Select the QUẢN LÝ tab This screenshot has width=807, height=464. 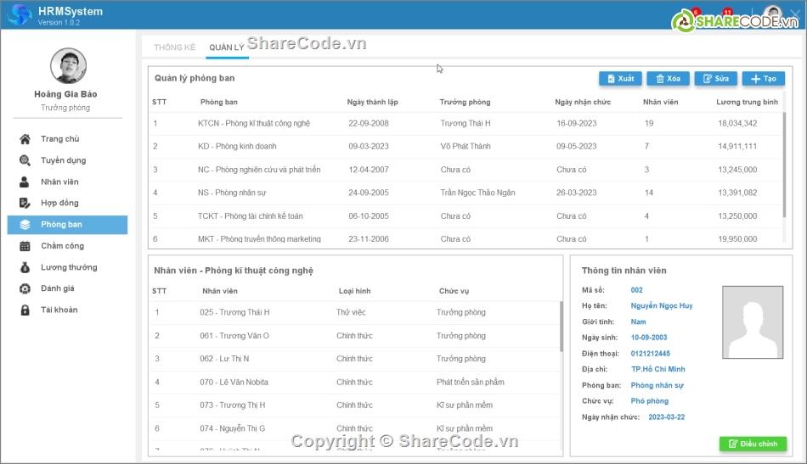(227, 48)
